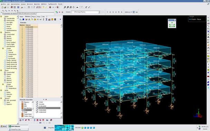Collapse the Cargas subgroup under Miembros

pyautogui.click(x=3, y=48)
